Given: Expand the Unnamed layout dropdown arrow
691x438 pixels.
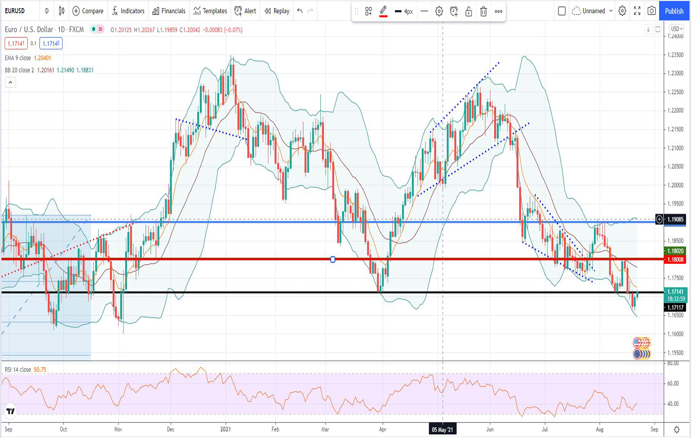Looking at the screenshot, I should pos(611,11).
